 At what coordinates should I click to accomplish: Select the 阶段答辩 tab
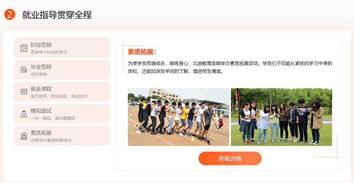point(62,48)
